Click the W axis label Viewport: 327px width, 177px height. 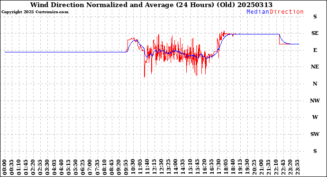[315, 117]
